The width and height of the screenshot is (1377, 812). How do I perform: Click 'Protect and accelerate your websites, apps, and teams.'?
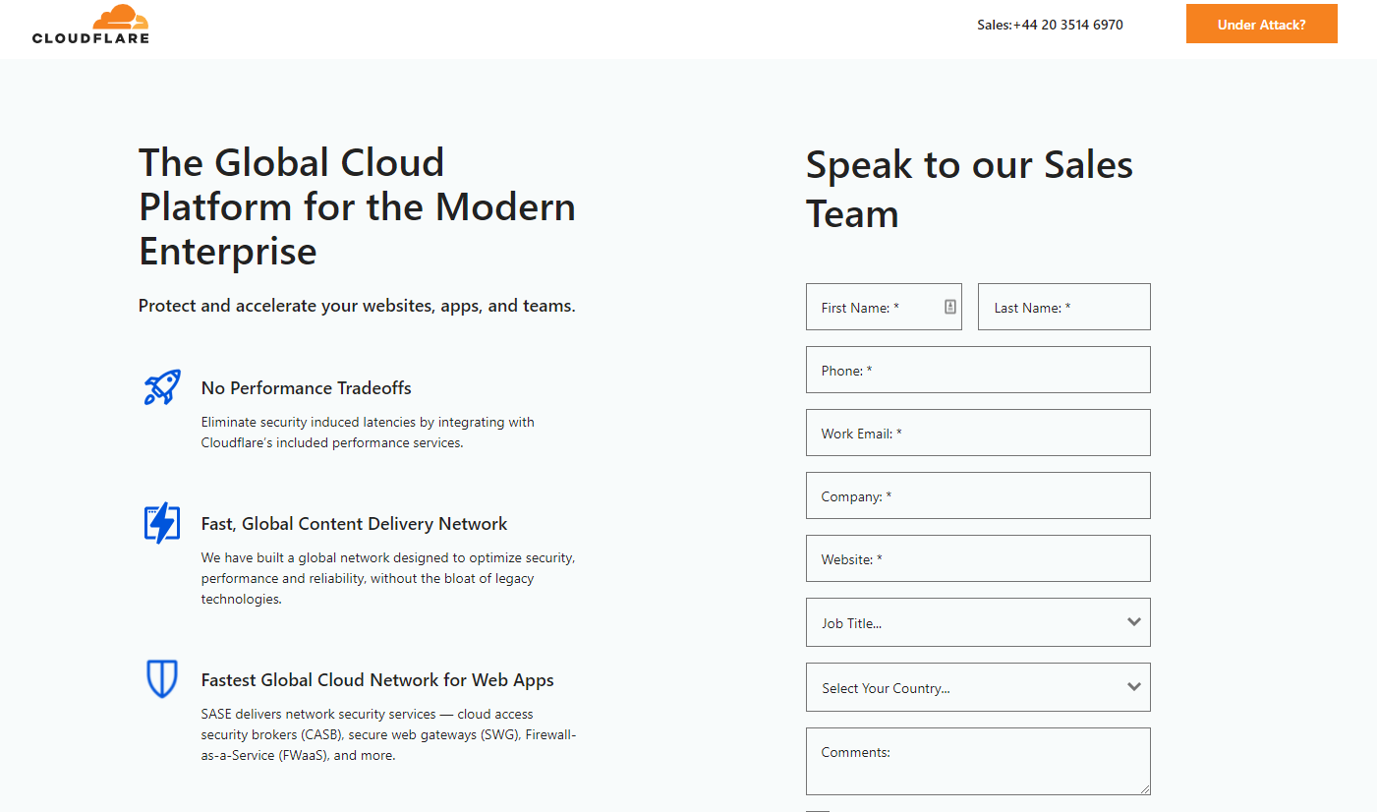coord(357,306)
